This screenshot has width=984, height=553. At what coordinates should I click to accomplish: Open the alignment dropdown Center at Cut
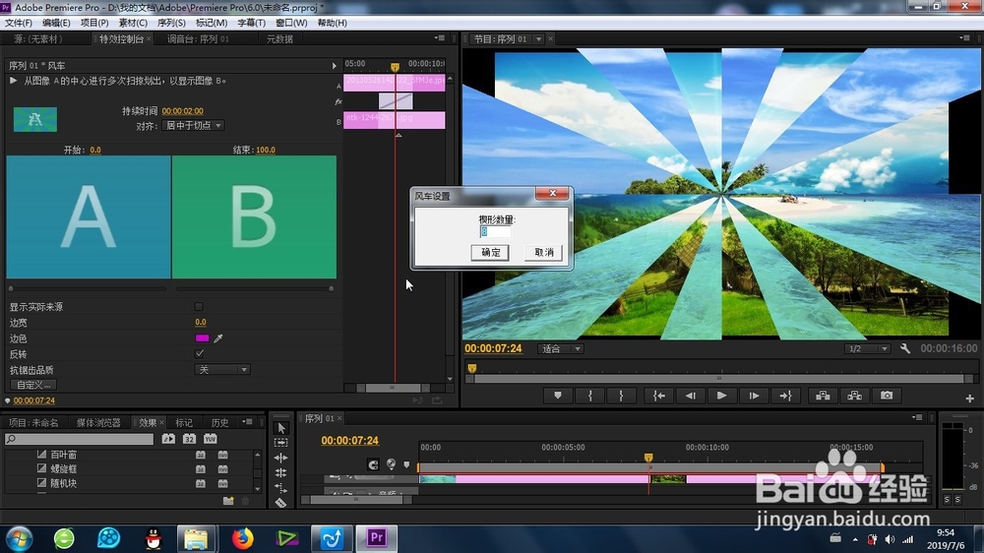click(193, 126)
